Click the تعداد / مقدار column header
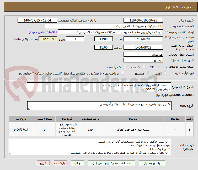Screen dimensions: 198x170 pyautogui.click(x=44, y=119)
